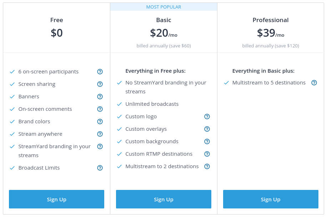The image size is (327, 217).
Task: Click the billed annually save $120 text
Action: (271, 46)
